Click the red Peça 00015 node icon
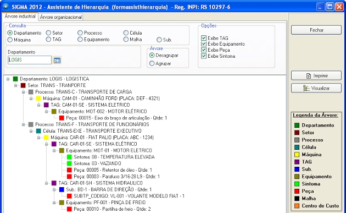Viewport: 346px width, 213px height. click(x=62, y=118)
